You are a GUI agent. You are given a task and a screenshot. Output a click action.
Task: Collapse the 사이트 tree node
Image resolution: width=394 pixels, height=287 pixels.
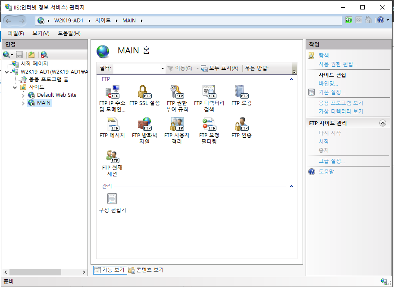click(15, 87)
